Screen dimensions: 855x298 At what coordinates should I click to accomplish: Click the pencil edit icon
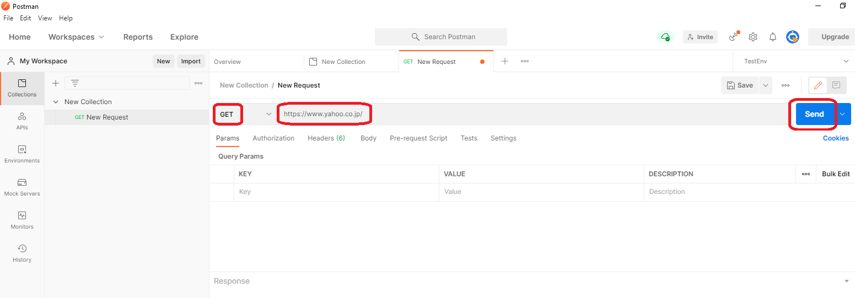click(x=818, y=85)
